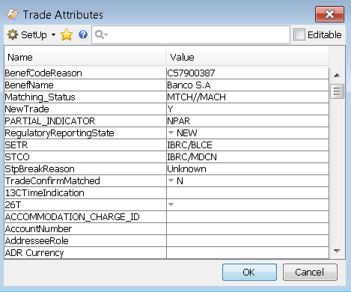
Task: Click the OK button
Action: coord(249,272)
